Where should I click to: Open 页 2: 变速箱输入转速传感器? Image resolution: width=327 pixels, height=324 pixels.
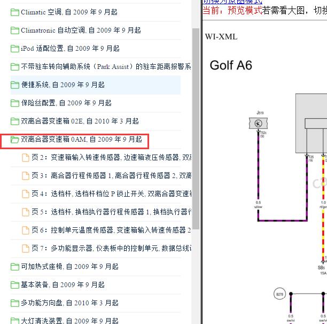tap(111, 158)
